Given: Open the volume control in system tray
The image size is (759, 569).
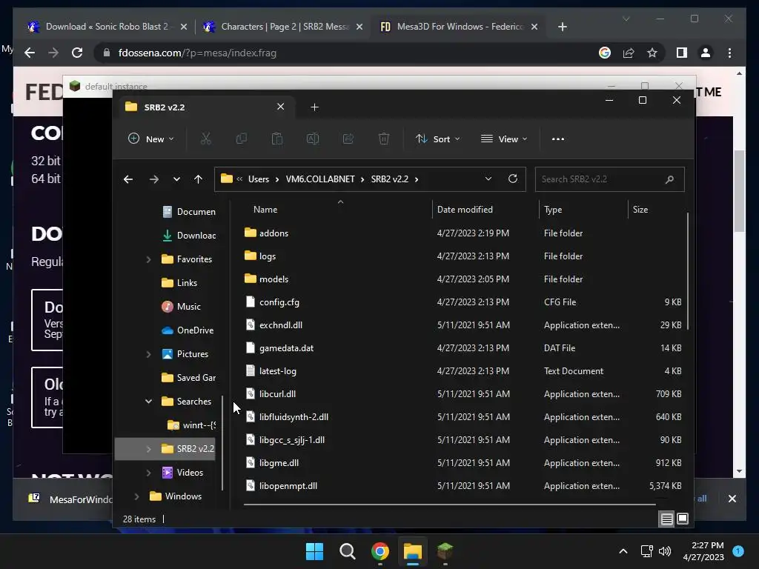Looking at the screenshot, I should tap(665, 551).
